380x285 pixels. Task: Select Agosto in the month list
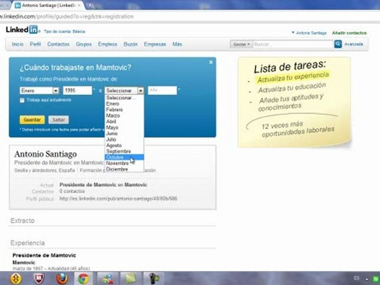pyautogui.click(x=124, y=145)
